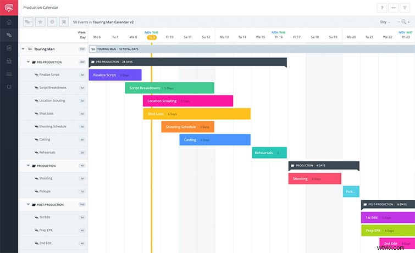The image size is (415, 253).
Task: Select 1st Edit row in task list
Action: 53,217
